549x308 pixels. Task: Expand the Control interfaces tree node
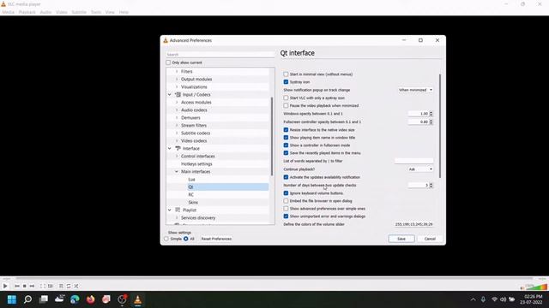pyautogui.click(x=177, y=156)
